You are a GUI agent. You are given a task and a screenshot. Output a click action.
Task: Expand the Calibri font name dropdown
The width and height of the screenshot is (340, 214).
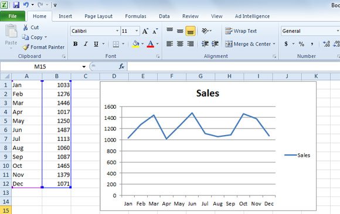tap(117, 31)
